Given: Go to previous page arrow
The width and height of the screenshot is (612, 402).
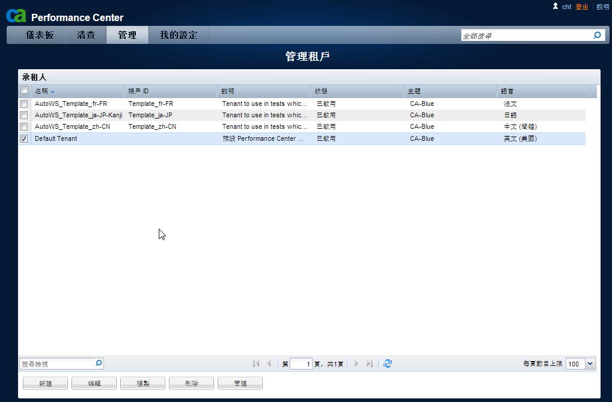Looking at the screenshot, I should [x=269, y=363].
